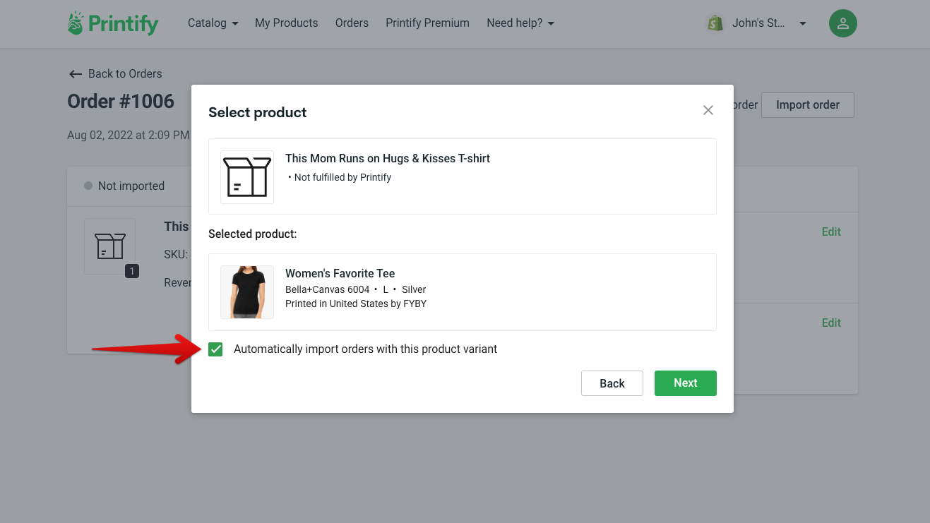The height and width of the screenshot is (523, 930).
Task: Click the back arrow next to Back to Orders
Action: click(x=76, y=74)
